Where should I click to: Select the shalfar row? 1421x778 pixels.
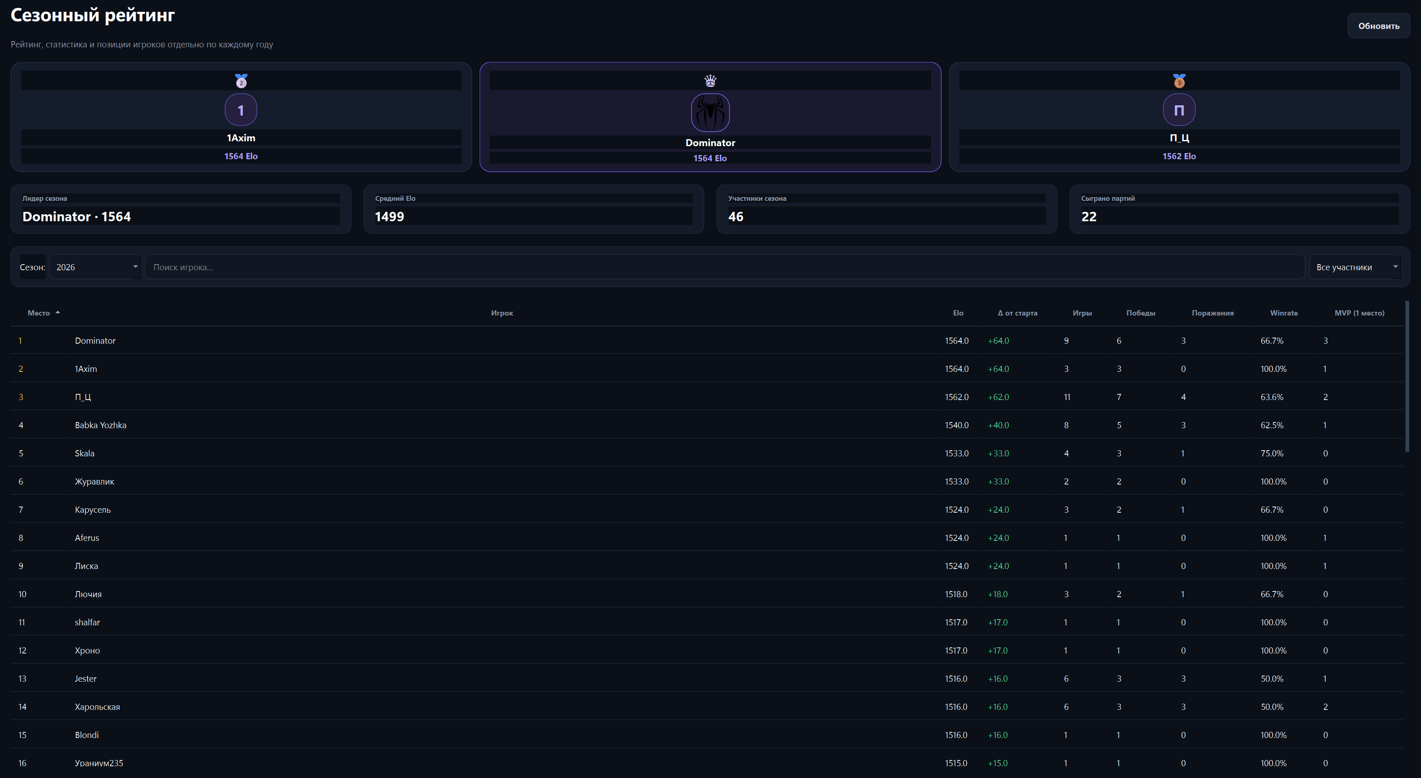[707, 622]
